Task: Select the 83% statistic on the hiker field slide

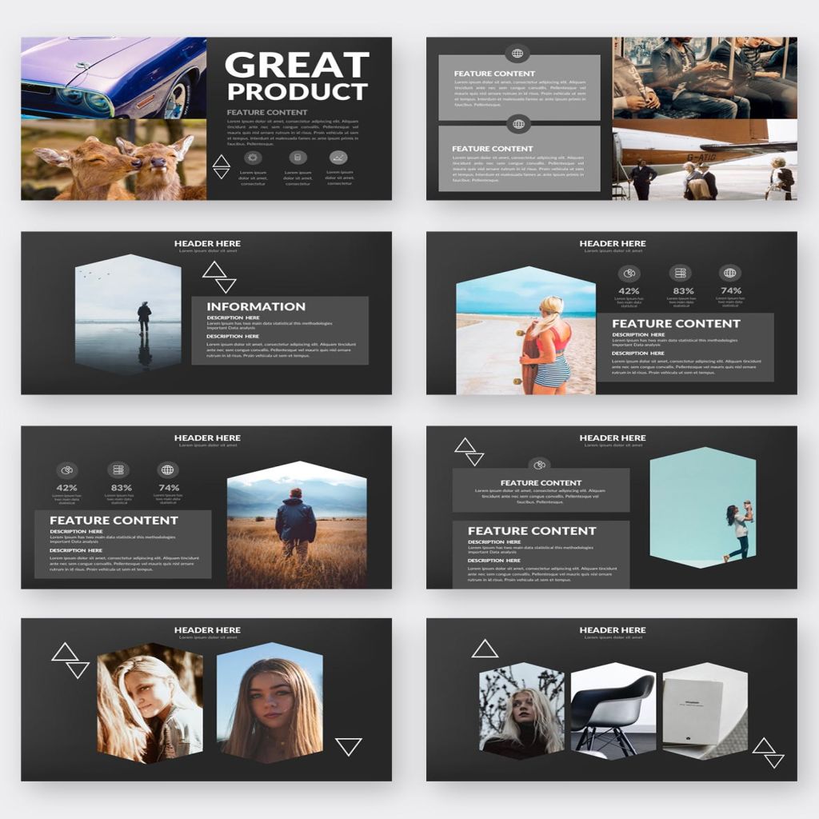Action: 122,488
